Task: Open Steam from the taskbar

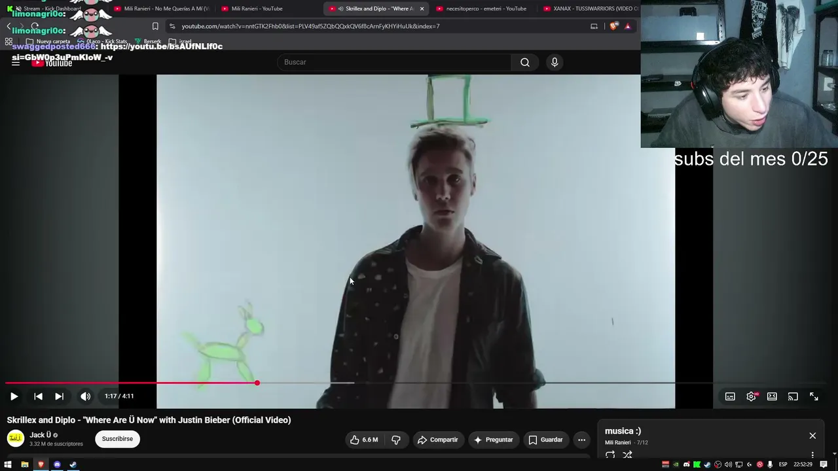Action: (73, 464)
